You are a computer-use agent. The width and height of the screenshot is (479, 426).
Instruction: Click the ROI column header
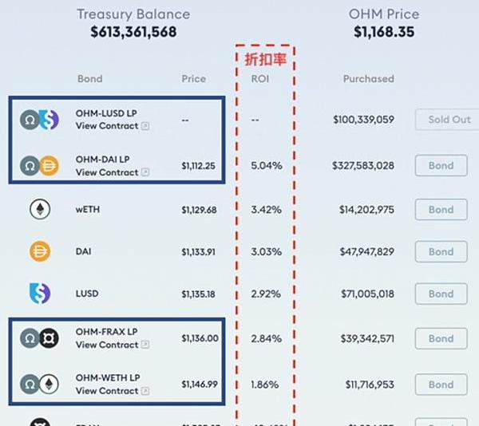[260, 79]
